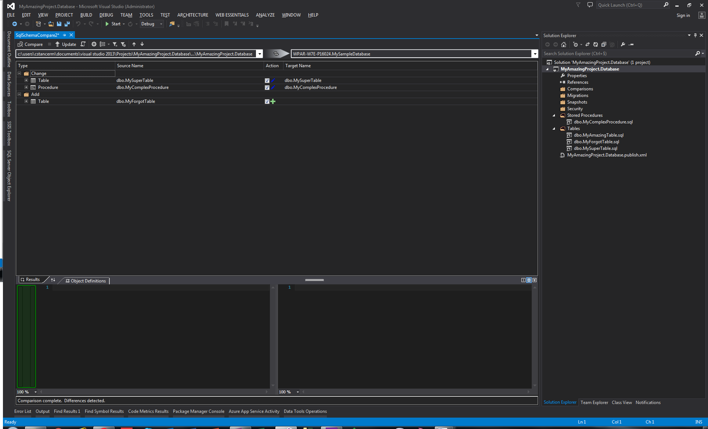Open SQL Server Object Explorer side tab

[x=9, y=176]
